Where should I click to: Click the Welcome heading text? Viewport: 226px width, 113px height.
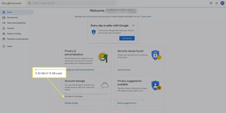pyautogui.click(x=97, y=11)
